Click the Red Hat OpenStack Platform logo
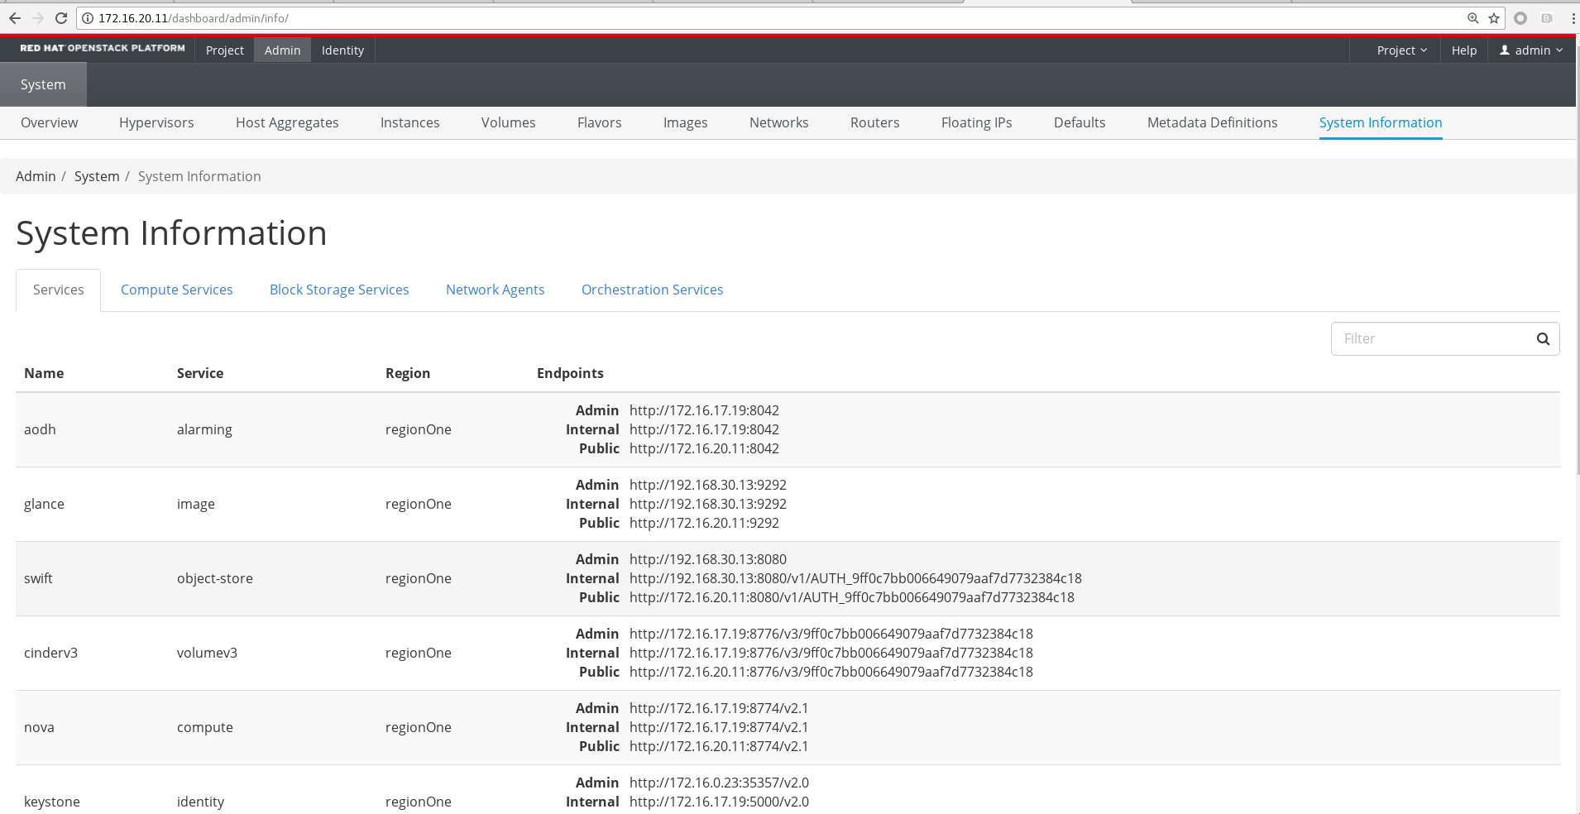Screen dimensions: 1580x814 103,48
